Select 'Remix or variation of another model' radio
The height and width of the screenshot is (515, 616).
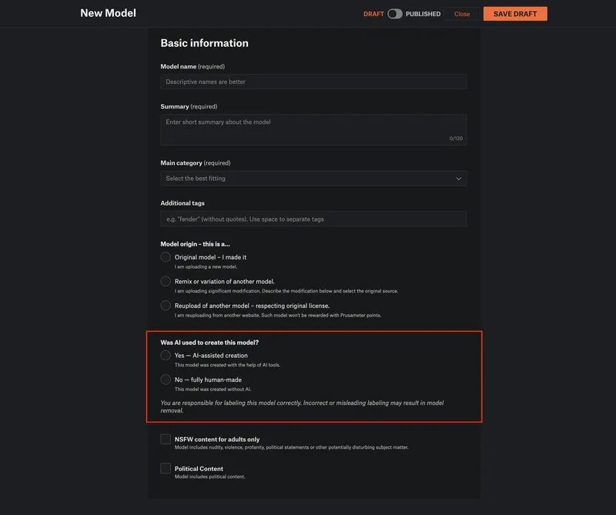pos(166,281)
